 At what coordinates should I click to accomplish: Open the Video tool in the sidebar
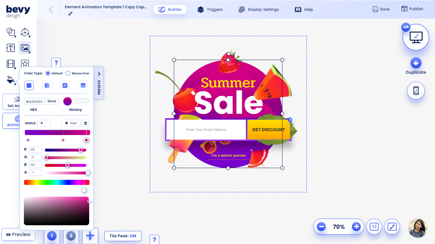11,64
